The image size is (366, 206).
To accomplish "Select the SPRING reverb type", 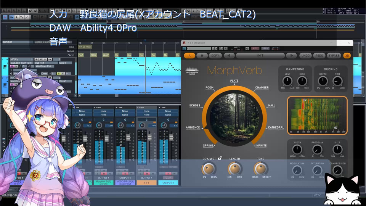I will (208, 145).
